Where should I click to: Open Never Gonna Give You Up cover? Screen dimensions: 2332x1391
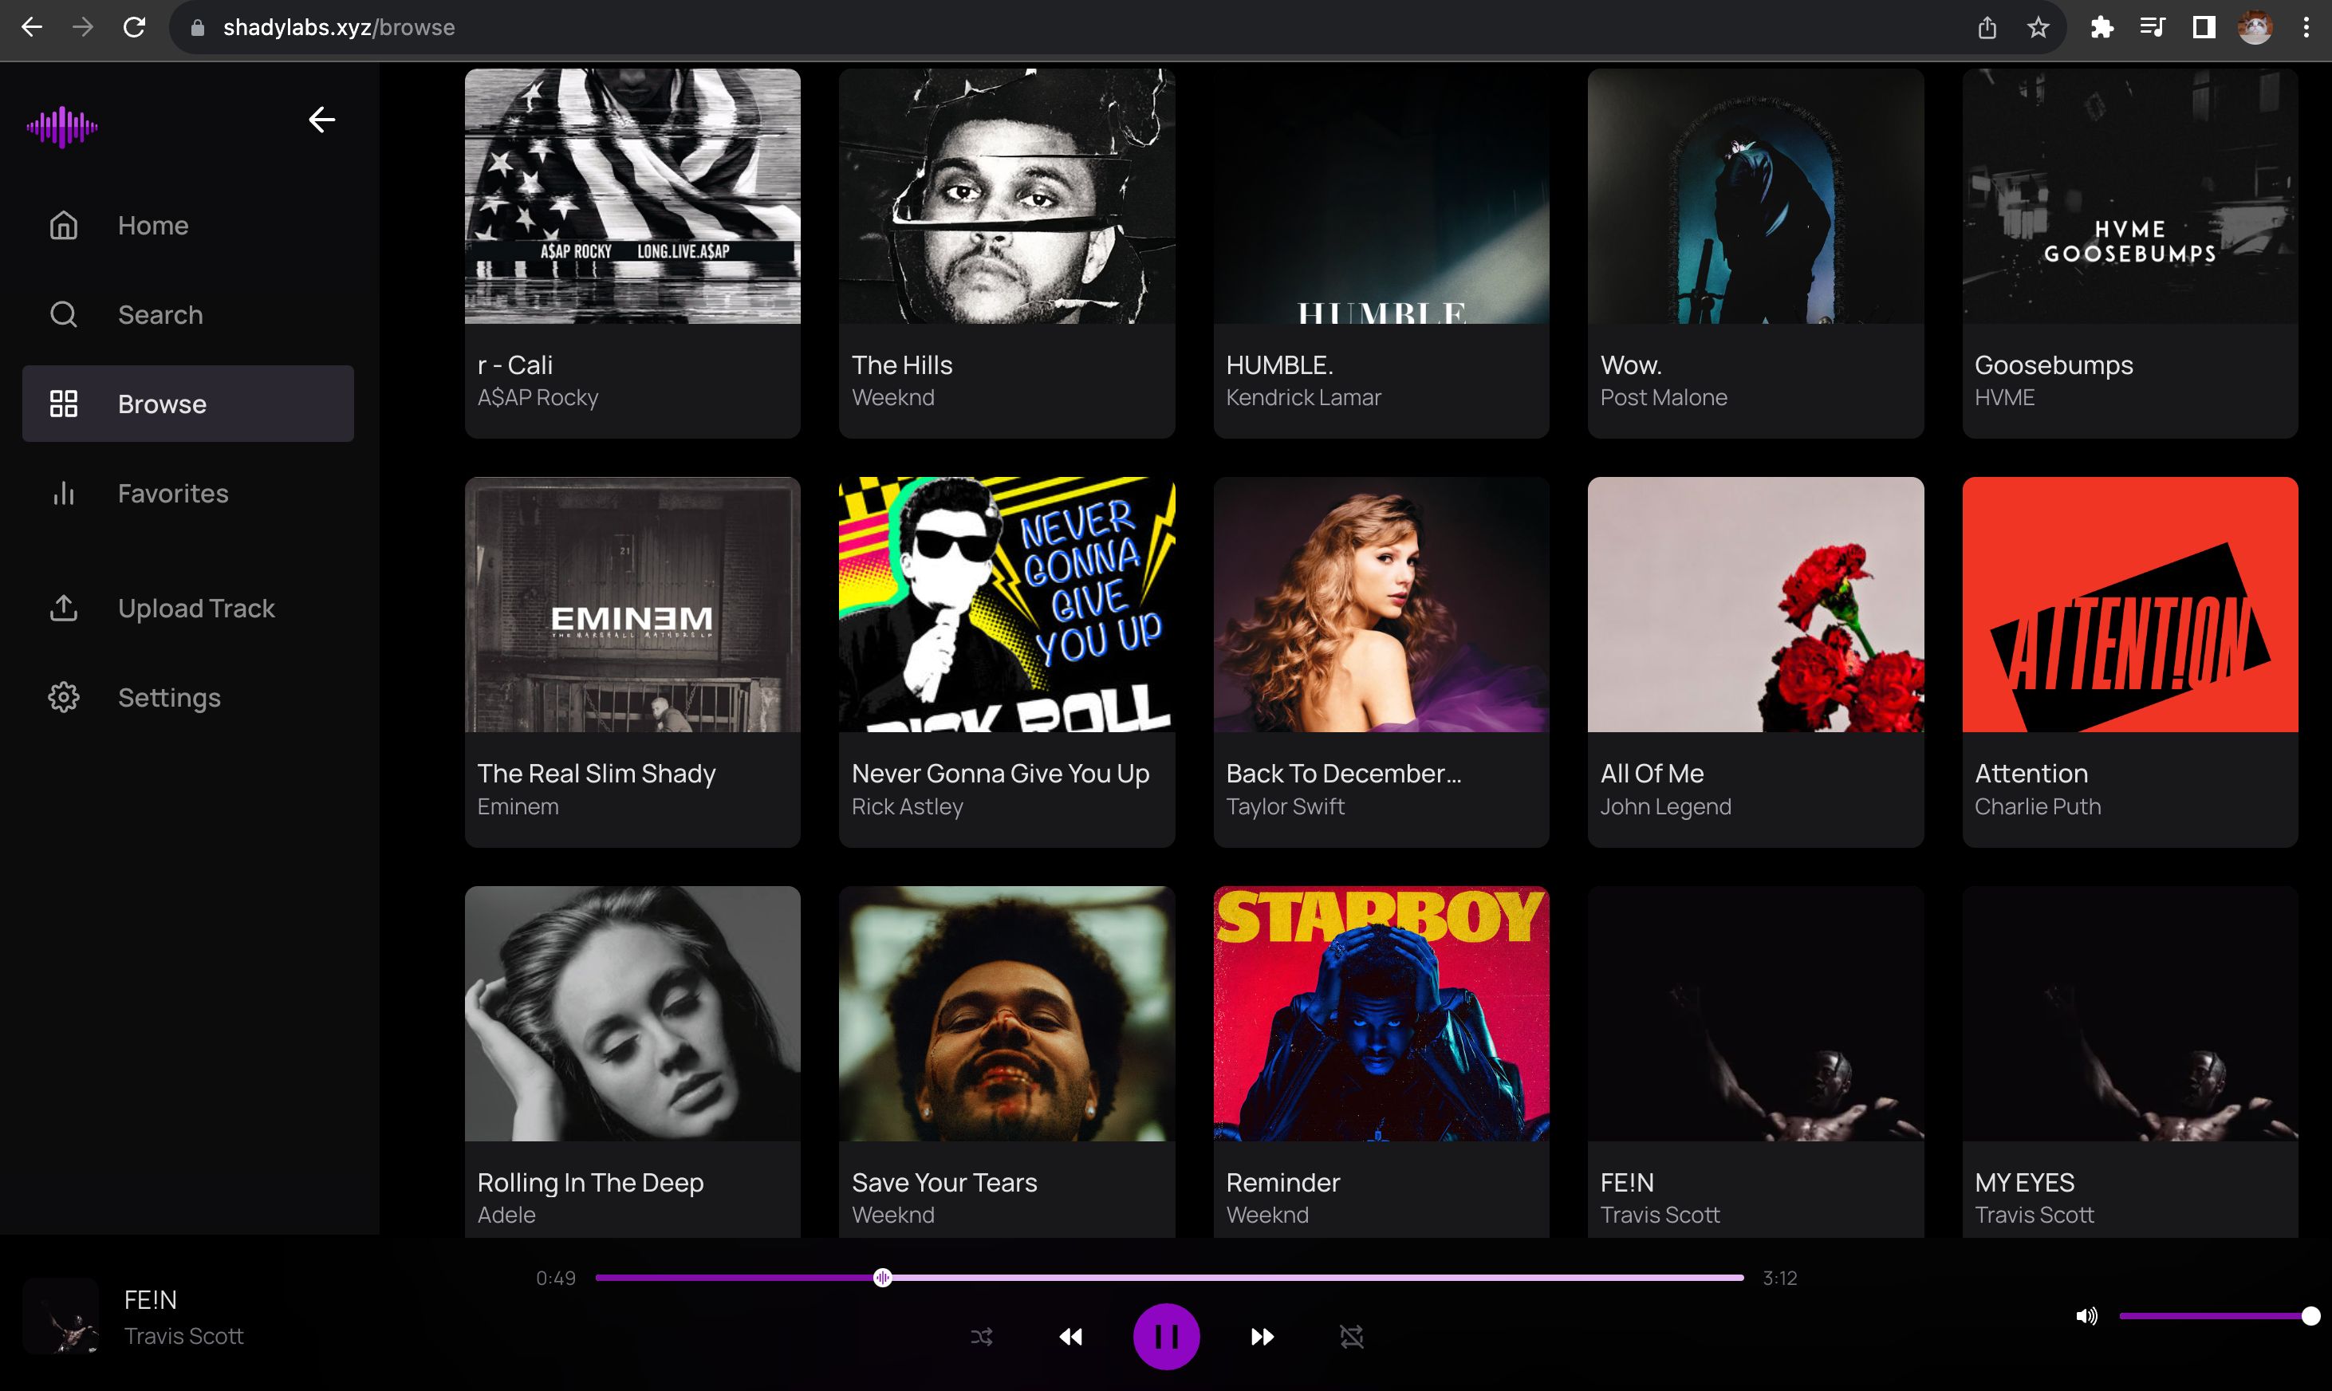(1006, 605)
